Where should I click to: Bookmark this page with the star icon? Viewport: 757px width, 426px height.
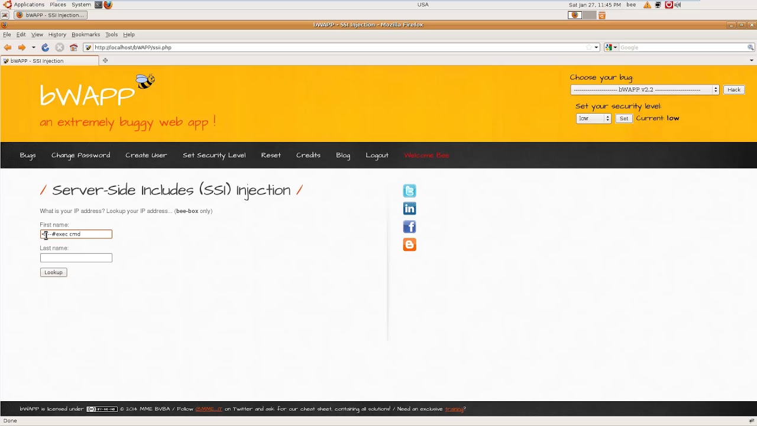(x=588, y=47)
